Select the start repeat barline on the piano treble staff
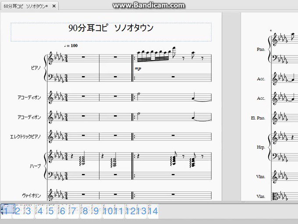Viewport: 298px width, 224px height. [133, 58]
